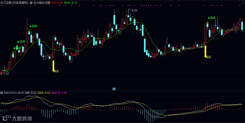Select the first yellow 换庄 signal bar
Viewport: 245px width, 123px height.
(53, 66)
